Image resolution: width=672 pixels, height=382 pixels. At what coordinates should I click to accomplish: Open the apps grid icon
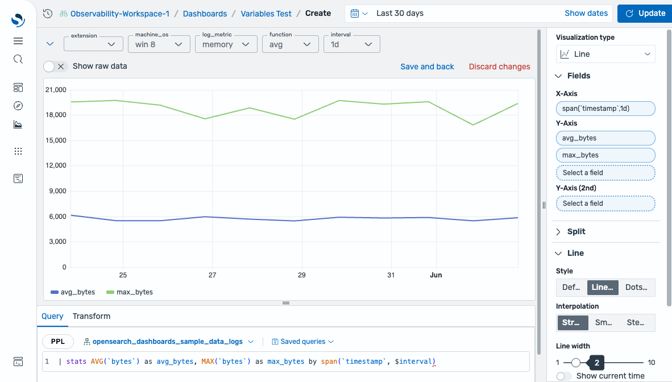click(18, 151)
